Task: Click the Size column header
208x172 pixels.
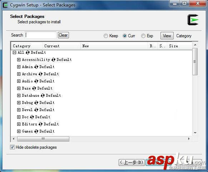Action: click(179, 46)
